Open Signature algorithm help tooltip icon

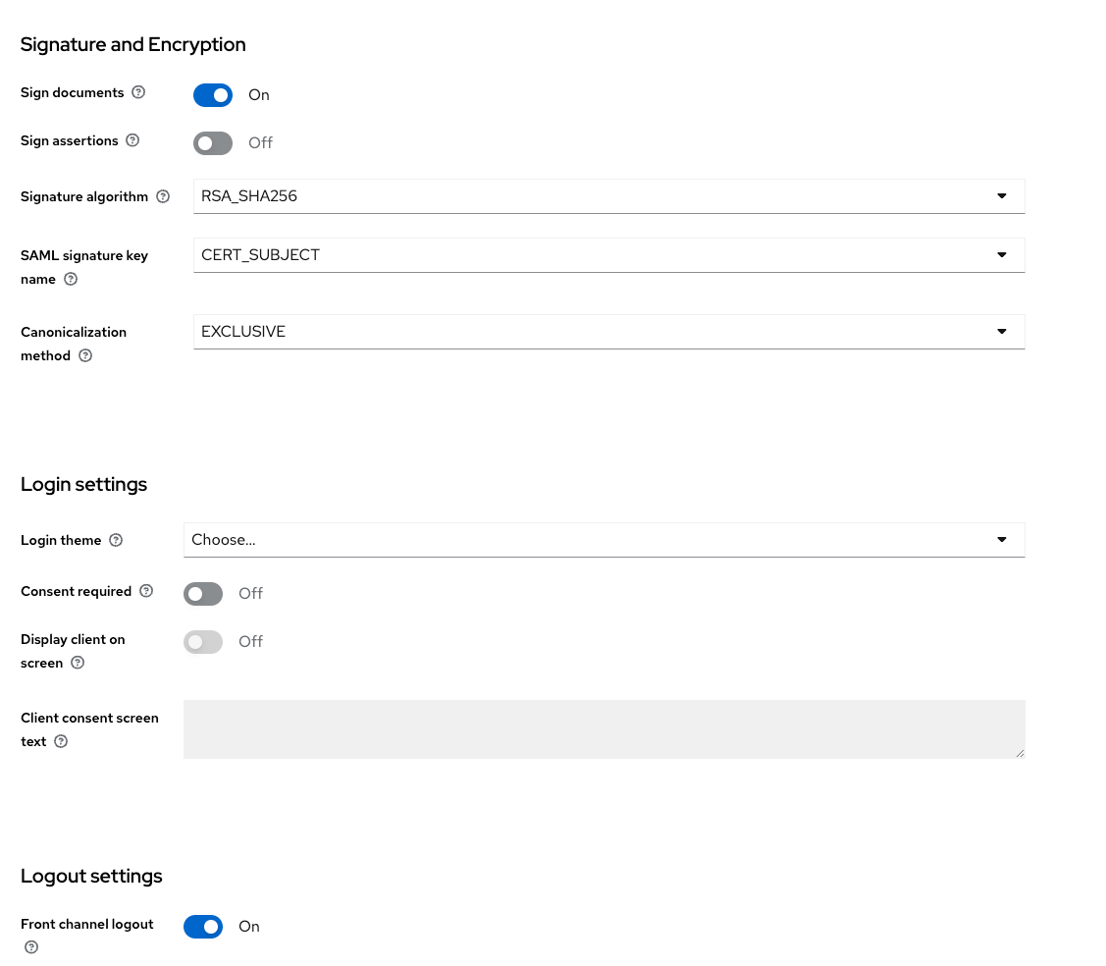tap(163, 196)
